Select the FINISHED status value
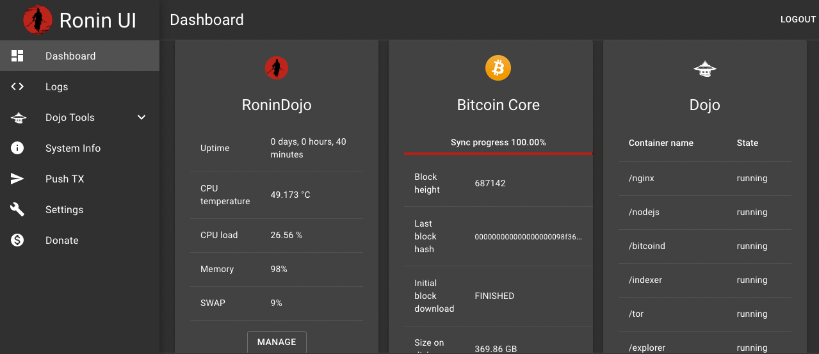819x354 pixels. pos(494,296)
